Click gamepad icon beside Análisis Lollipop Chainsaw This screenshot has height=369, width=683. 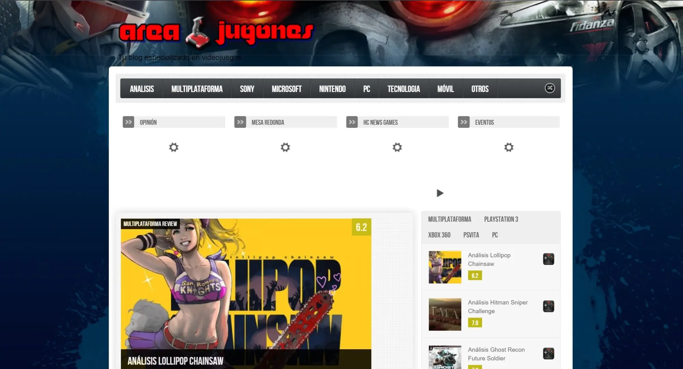[x=548, y=259]
